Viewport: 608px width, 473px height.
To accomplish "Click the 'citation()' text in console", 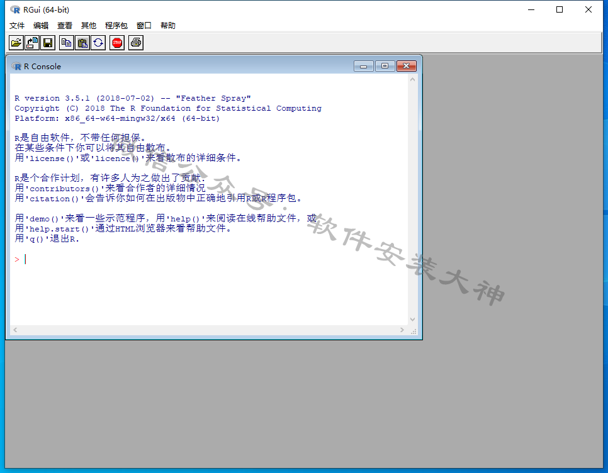I will point(55,199).
